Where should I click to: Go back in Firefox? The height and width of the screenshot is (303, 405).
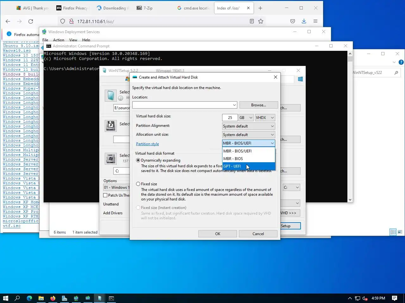tap(8, 21)
